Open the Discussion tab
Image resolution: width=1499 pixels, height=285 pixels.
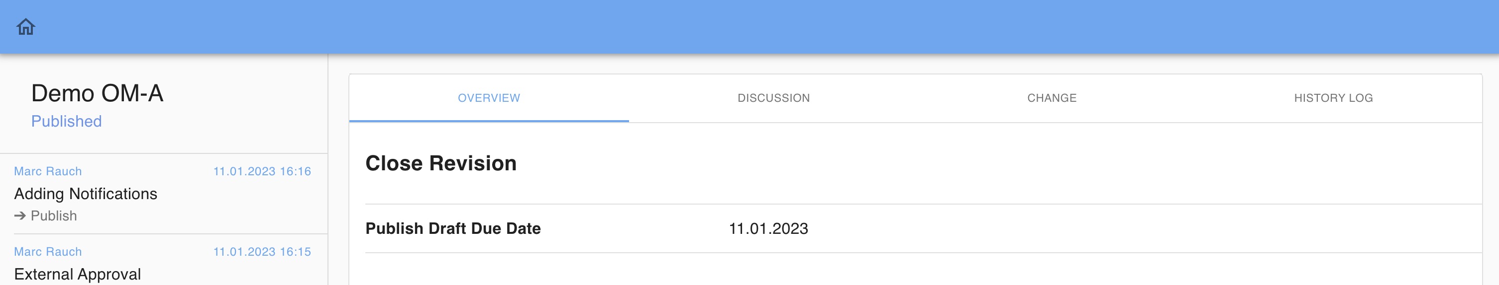point(773,98)
